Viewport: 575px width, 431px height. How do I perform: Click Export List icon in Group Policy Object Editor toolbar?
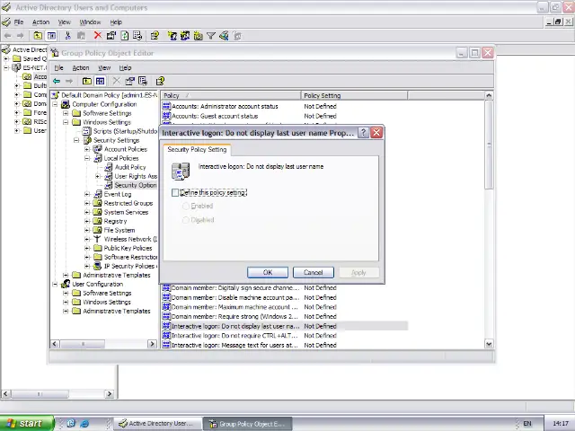click(143, 81)
